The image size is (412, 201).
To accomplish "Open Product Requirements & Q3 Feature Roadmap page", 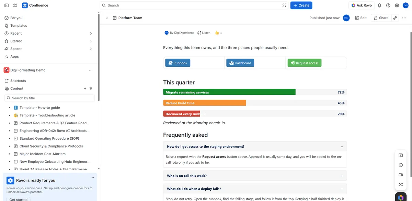I will click(x=54, y=123).
